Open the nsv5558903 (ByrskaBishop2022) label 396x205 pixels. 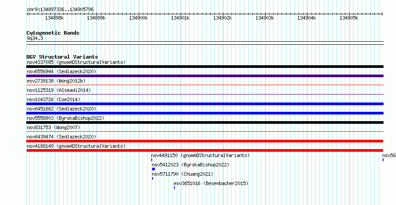(65, 118)
